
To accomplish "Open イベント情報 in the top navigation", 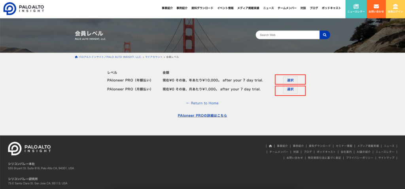I will click(225, 8).
